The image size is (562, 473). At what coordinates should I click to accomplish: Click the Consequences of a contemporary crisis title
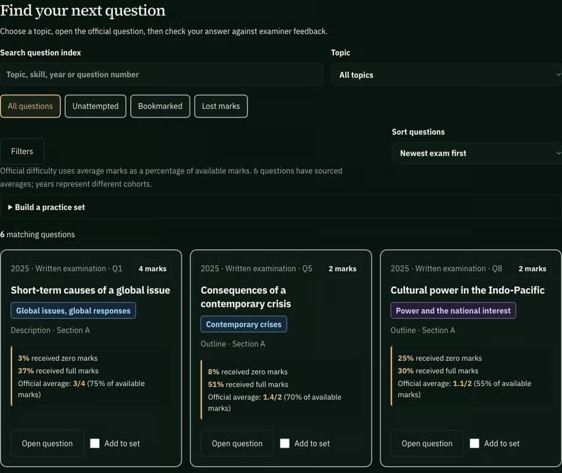tap(246, 297)
